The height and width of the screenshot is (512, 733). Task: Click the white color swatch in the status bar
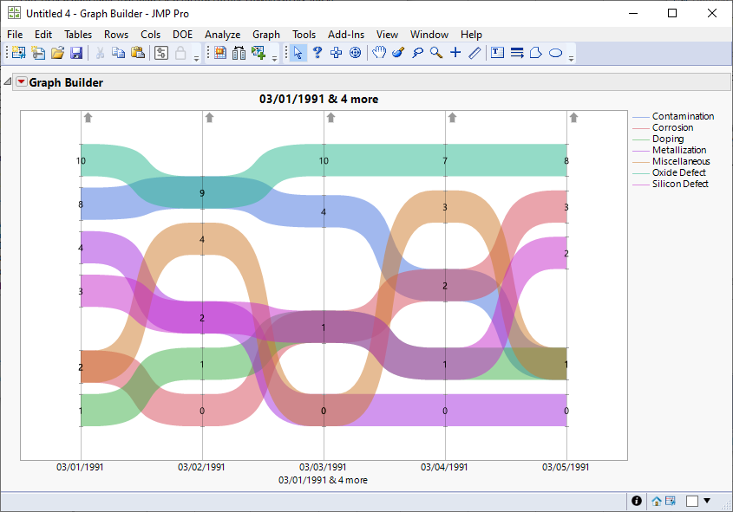[x=690, y=501]
